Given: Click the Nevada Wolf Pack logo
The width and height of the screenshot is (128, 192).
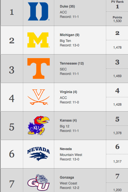Looking at the screenshot, I should tap(39, 154).
